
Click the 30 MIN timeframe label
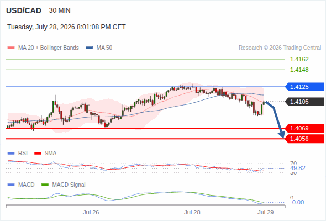tap(60, 10)
